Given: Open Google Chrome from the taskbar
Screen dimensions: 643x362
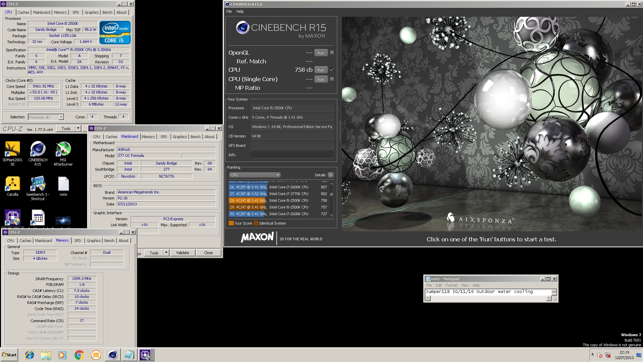Looking at the screenshot, I should (x=79, y=355).
